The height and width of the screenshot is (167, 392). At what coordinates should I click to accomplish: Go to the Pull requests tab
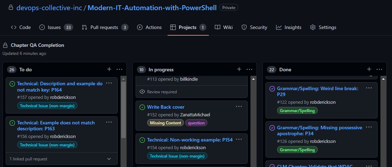105,27
